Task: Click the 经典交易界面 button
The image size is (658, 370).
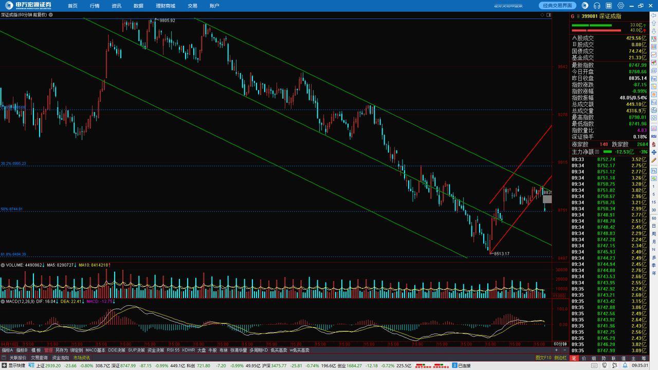Action: click(x=558, y=6)
